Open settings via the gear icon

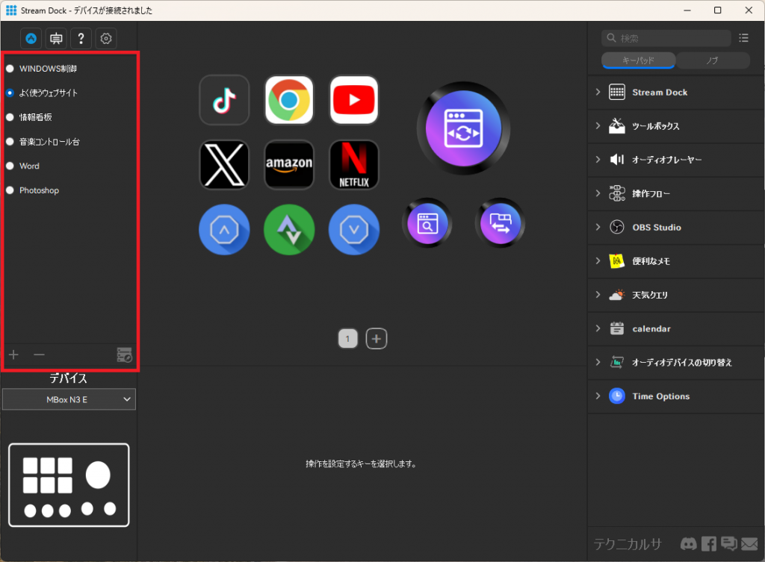(x=106, y=39)
